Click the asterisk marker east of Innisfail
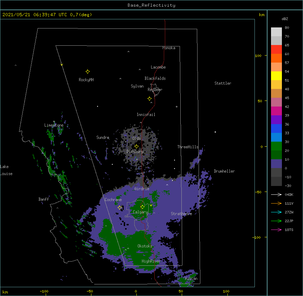303x296 pixels. coord(176,107)
